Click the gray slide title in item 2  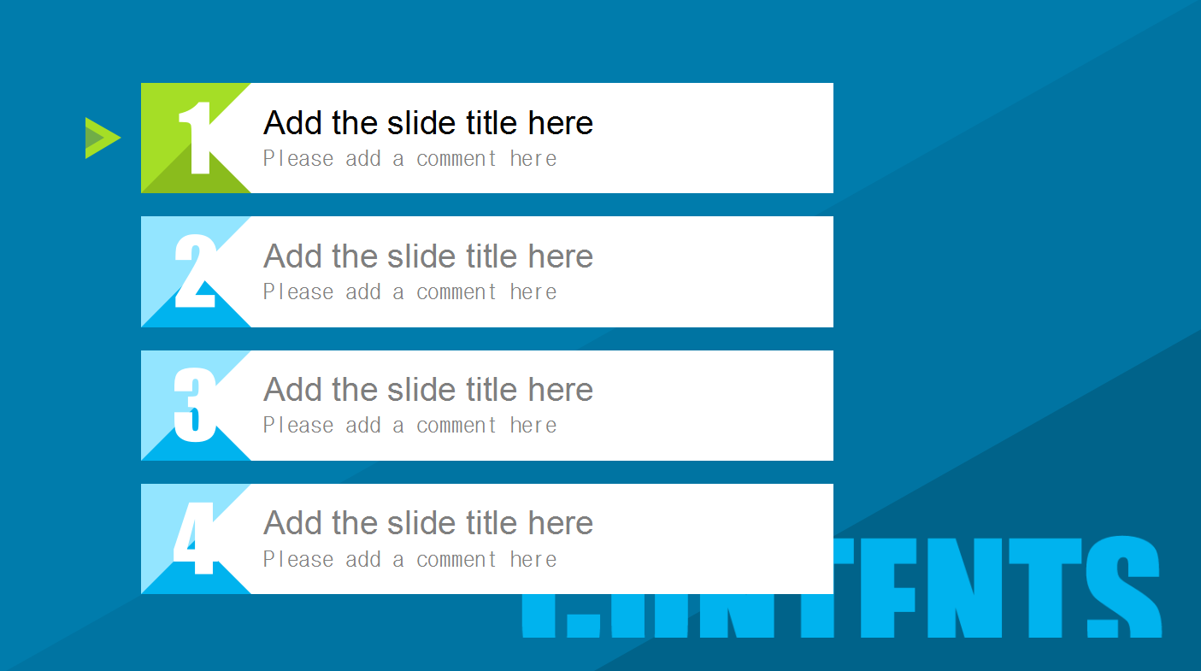[427, 256]
